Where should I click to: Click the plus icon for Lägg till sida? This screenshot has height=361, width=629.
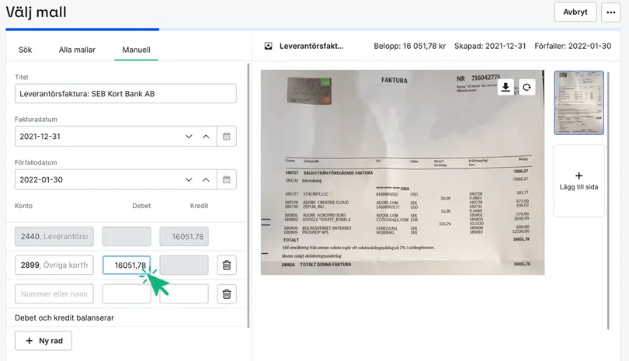(x=579, y=175)
